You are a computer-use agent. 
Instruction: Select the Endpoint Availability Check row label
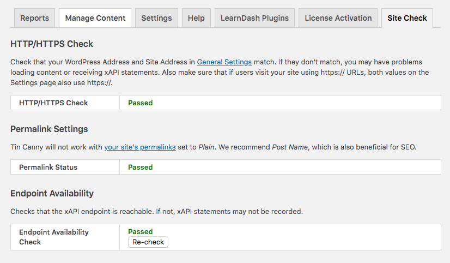53,237
